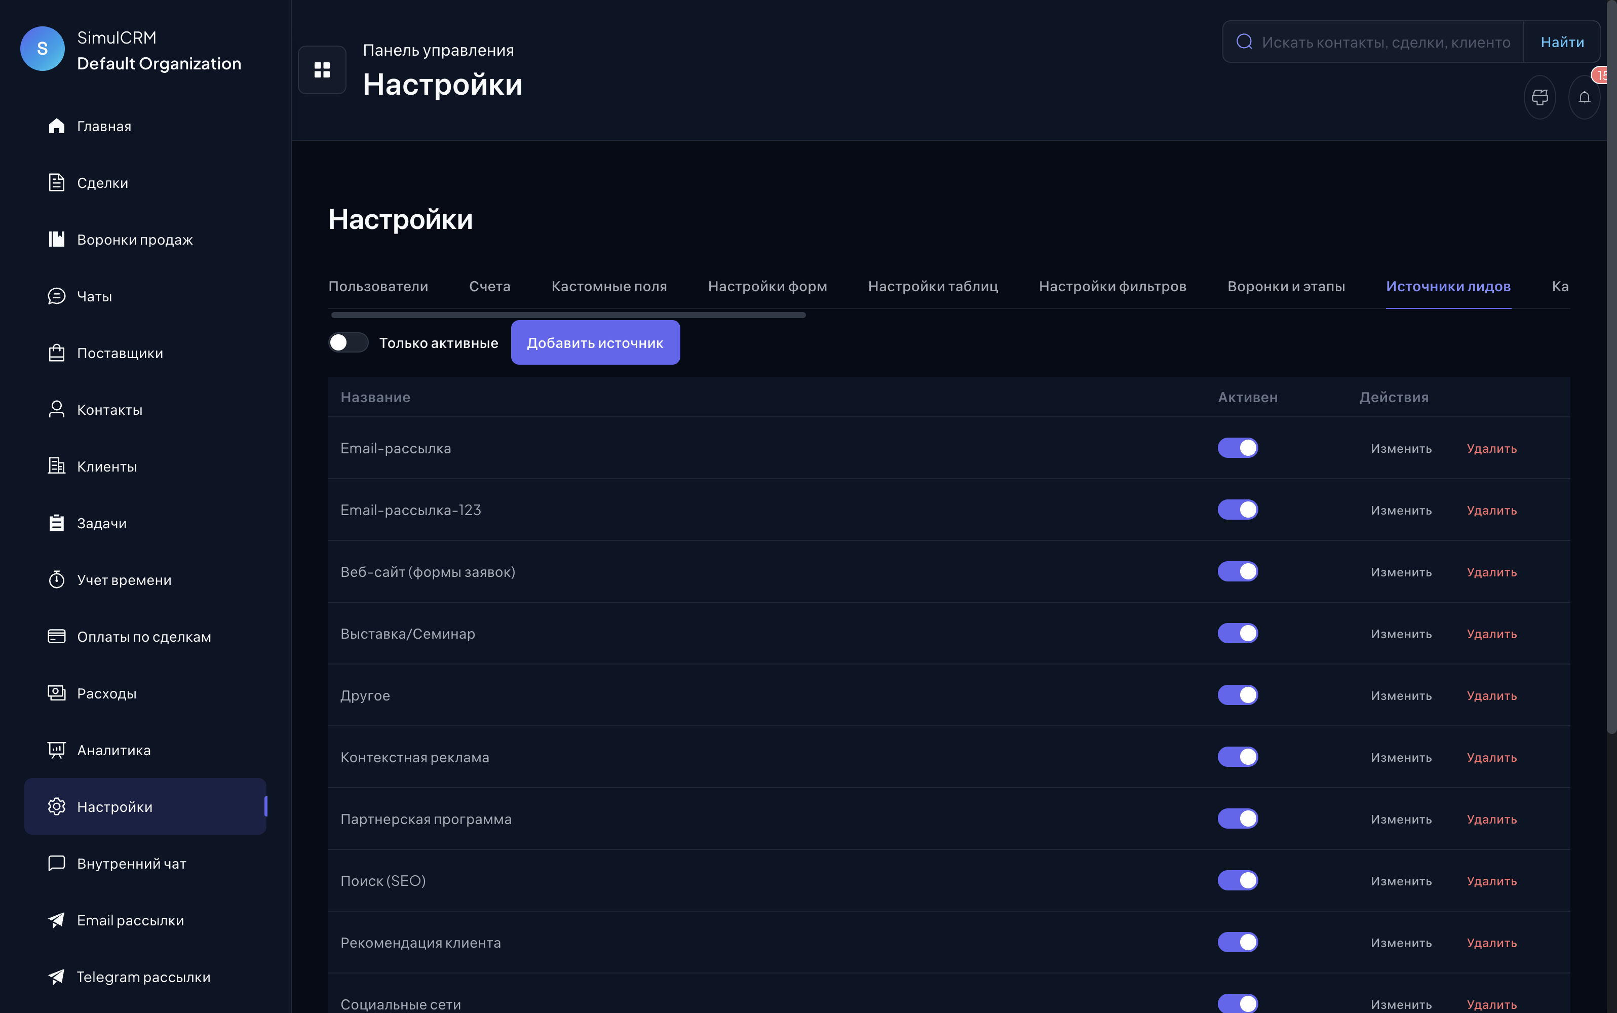Click the Активен column header

coord(1247,397)
